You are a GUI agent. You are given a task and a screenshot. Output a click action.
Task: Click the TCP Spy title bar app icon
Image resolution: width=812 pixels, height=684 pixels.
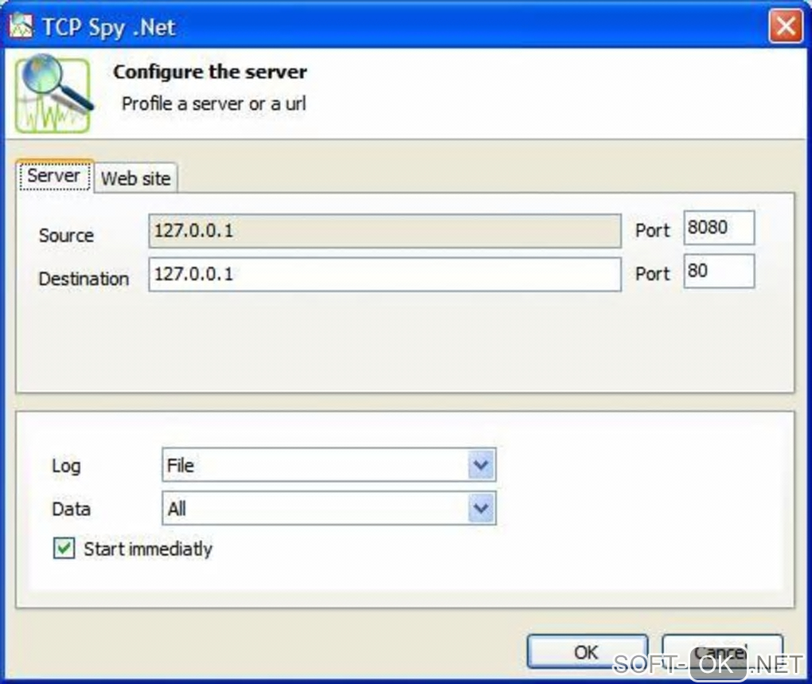click(21, 26)
